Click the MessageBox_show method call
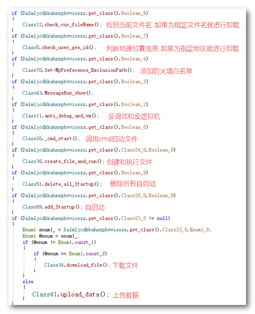 click(65, 93)
